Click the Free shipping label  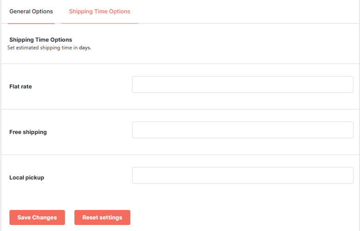pyautogui.click(x=28, y=132)
